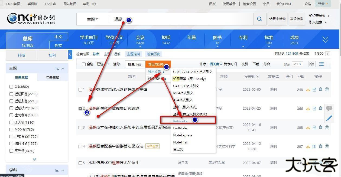Uncheck result 2 in the list

pyautogui.click(x=80, y=108)
